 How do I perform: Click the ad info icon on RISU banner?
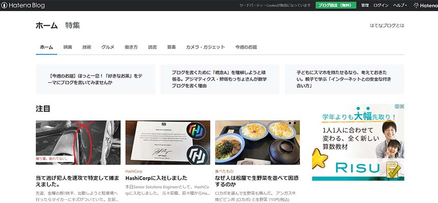pyautogui.click(x=396, y=107)
